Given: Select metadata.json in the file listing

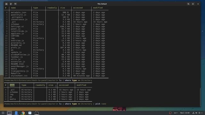Looking at the screenshot, I should coord(19,12).
